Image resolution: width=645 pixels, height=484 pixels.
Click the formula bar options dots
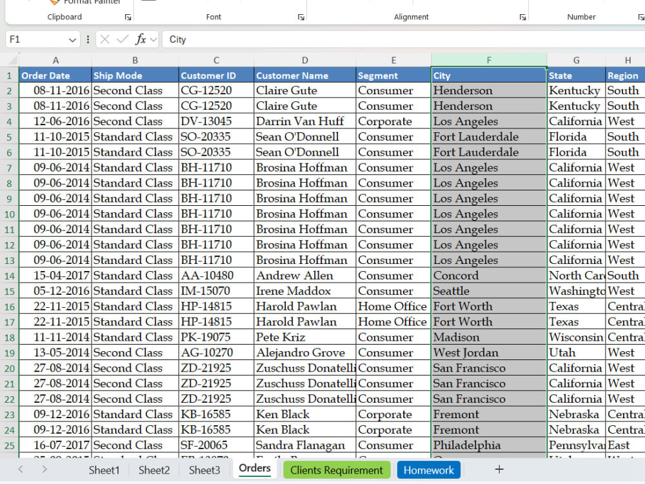click(88, 39)
